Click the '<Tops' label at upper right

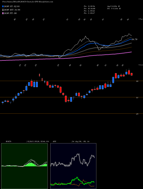(141, 19)
